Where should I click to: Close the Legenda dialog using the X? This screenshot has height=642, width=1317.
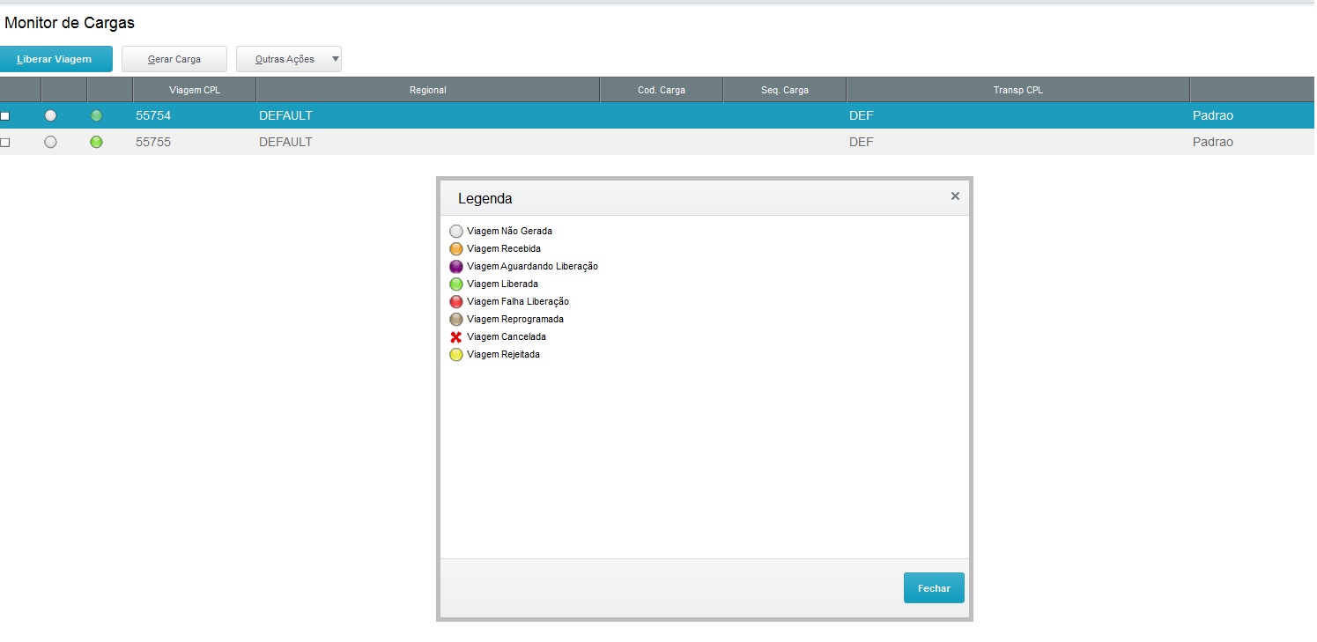tap(955, 196)
